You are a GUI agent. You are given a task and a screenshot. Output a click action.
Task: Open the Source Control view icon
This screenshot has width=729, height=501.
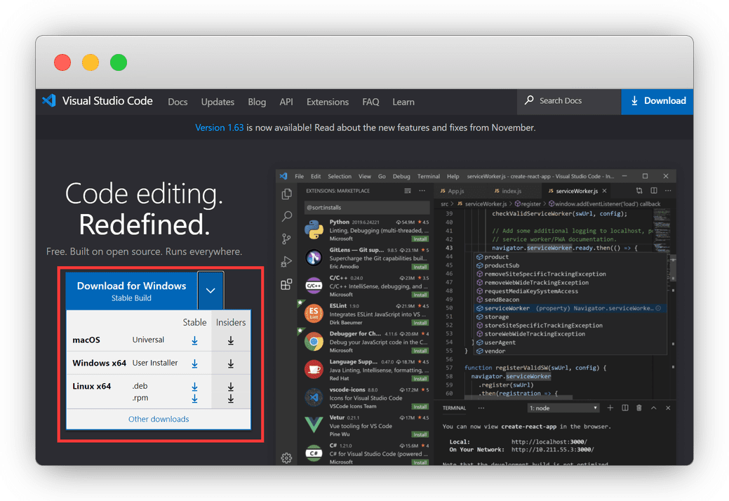(287, 239)
